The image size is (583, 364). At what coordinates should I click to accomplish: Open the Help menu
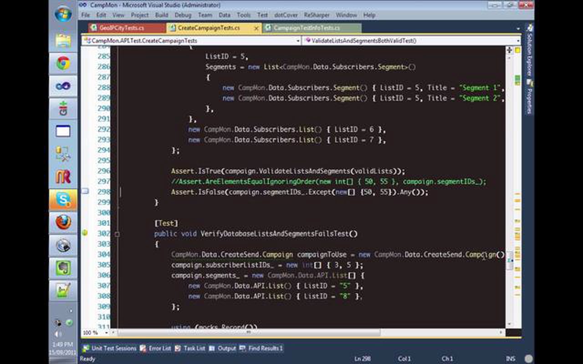coord(369,15)
